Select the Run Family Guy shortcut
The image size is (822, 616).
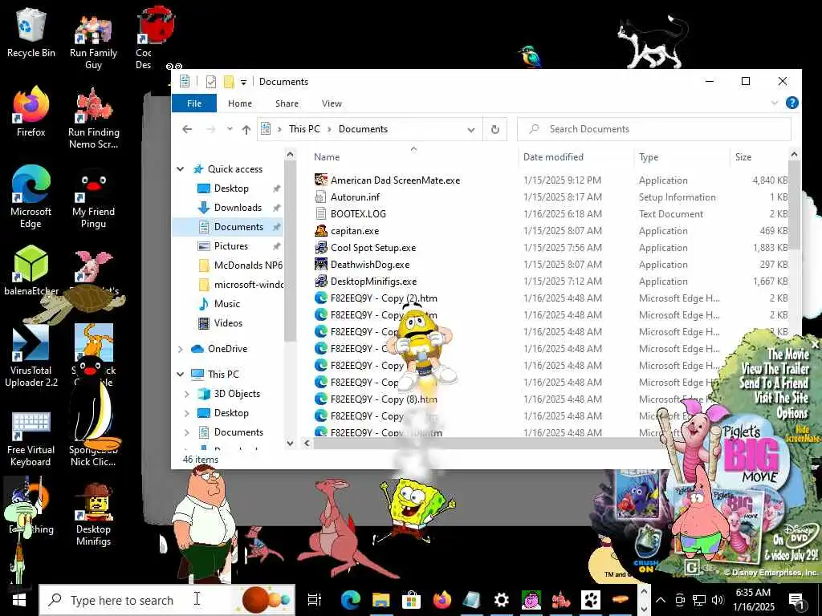pos(93,40)
